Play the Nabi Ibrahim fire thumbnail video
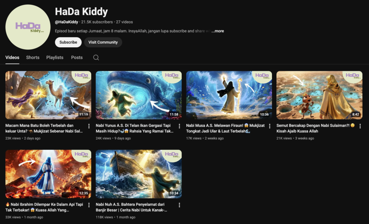The width and height of the screenshot is (369, 224). (48, 174)
